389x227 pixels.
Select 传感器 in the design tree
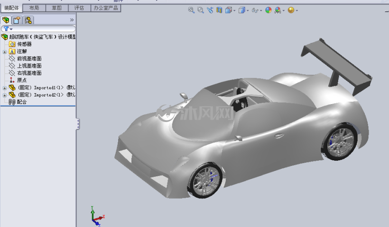coord(24,44)
